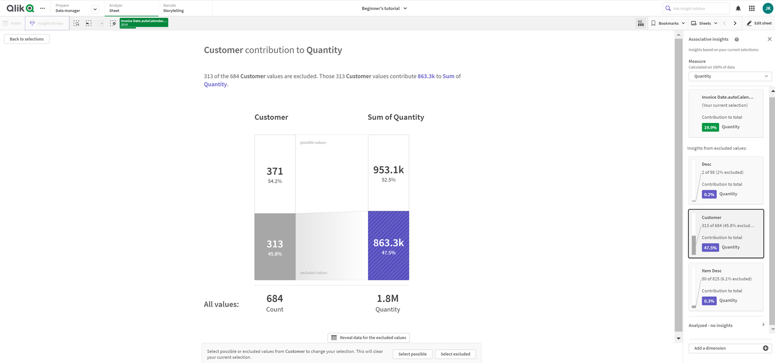775x363 pixels.
Task: Expand the Quantity measure dropdown
Action: tap(730, 76)
